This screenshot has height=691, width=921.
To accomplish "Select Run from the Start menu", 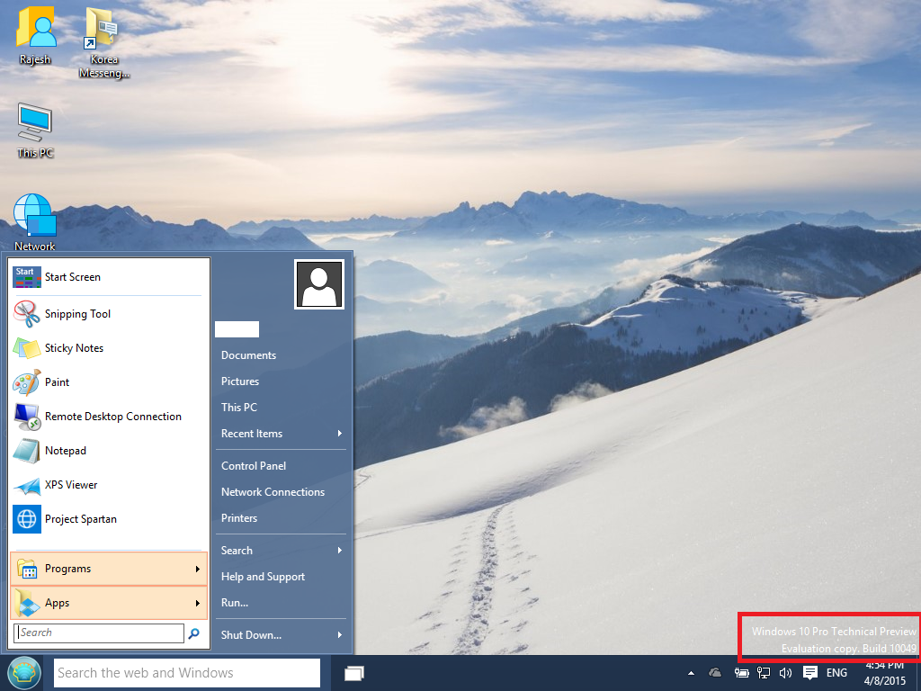I will [233, 602].
